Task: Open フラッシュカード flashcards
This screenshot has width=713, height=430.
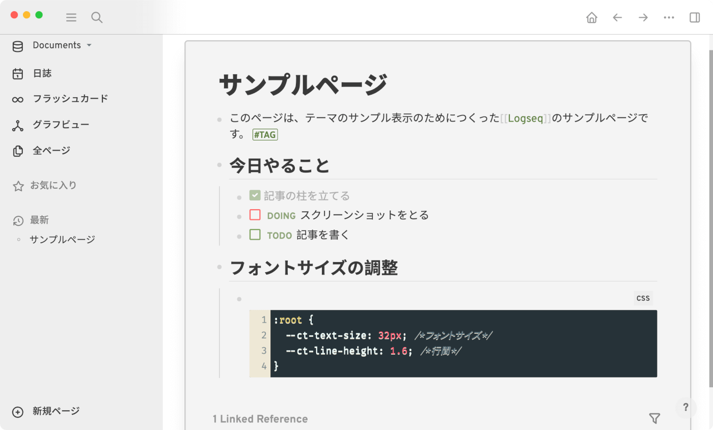Action: (69, 99)
